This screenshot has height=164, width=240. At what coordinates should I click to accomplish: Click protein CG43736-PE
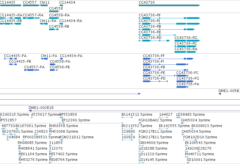click(x=159, y=76)
